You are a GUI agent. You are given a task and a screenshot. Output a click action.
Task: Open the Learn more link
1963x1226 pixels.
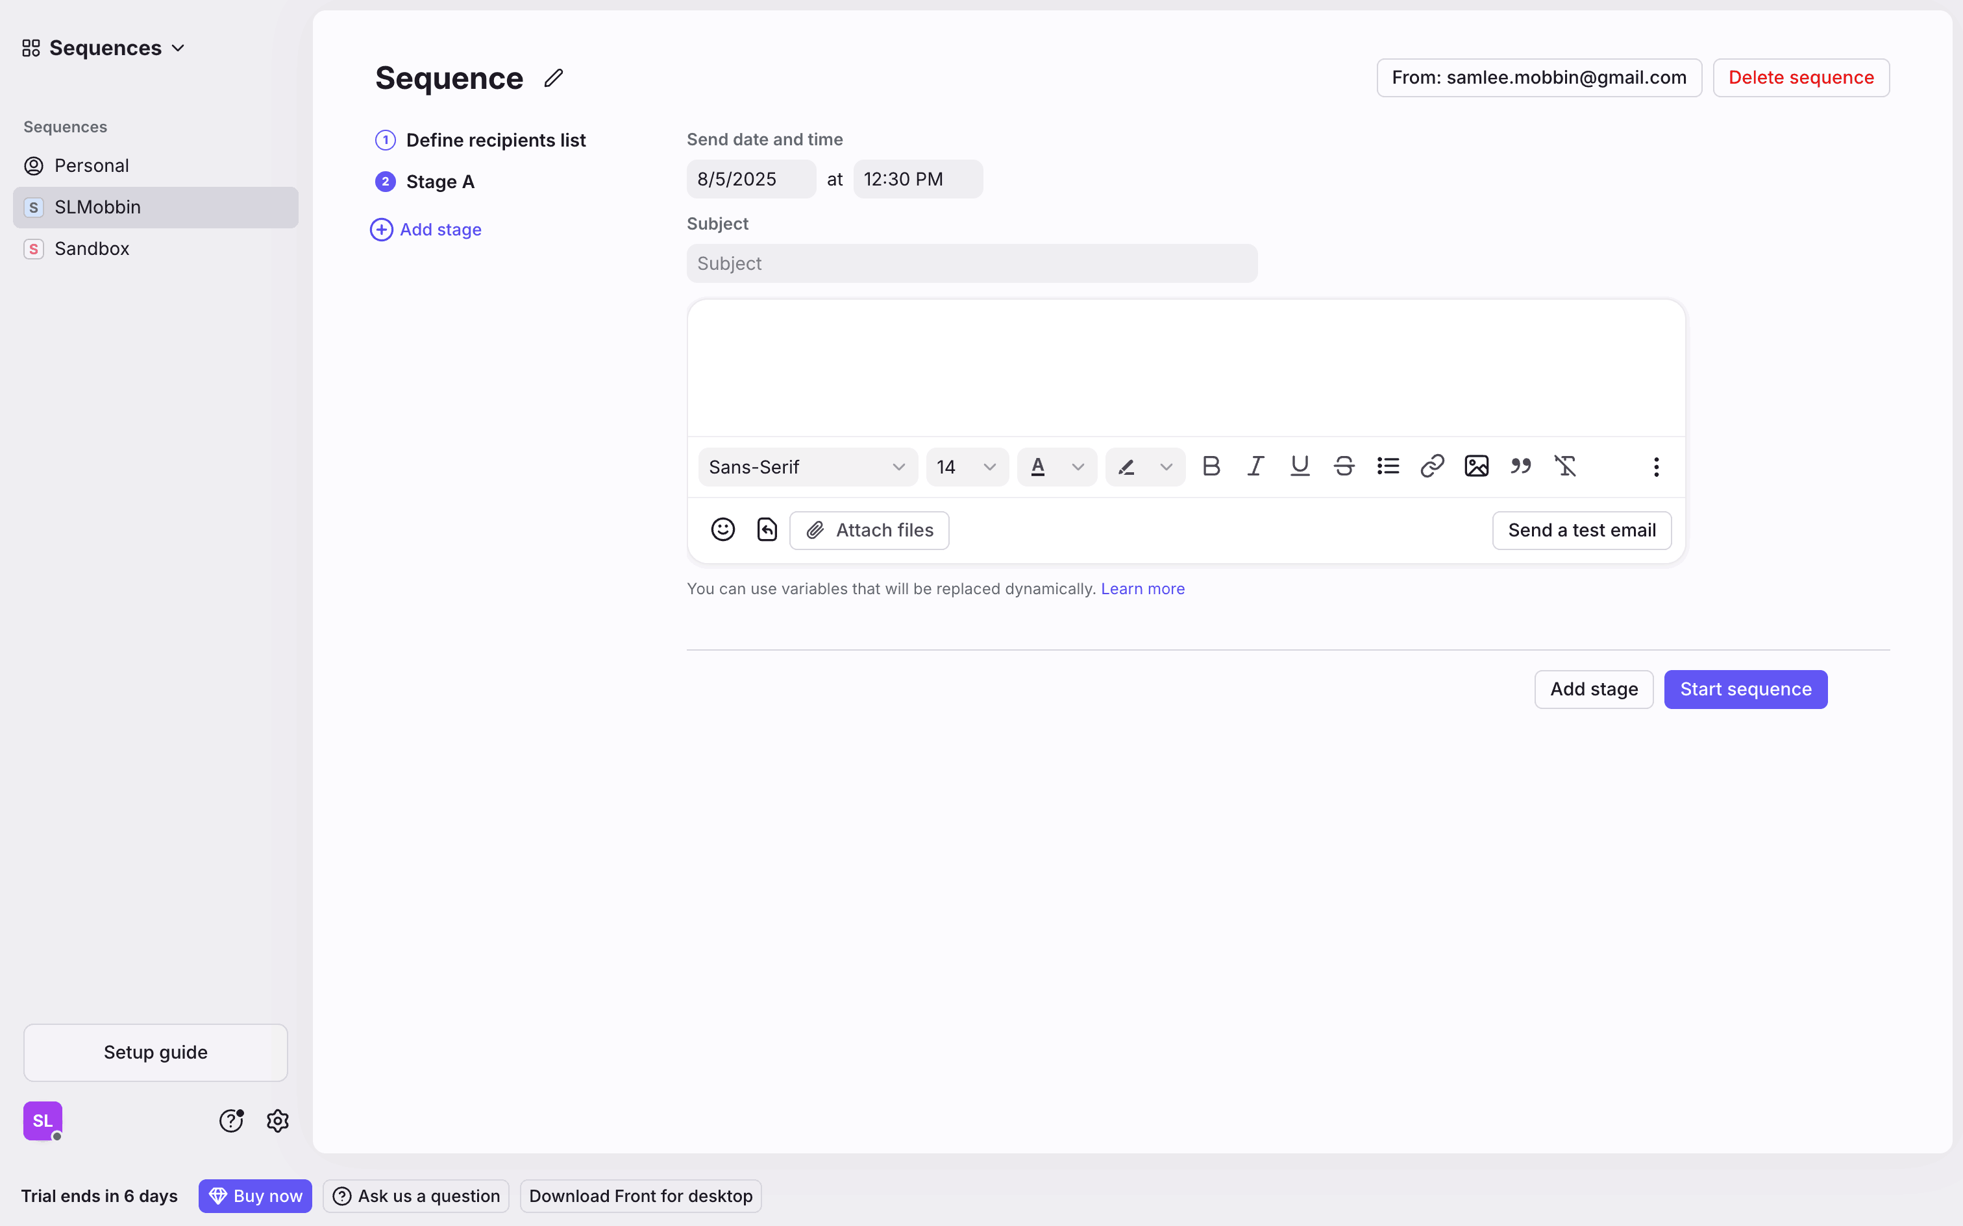(1142, 589)
